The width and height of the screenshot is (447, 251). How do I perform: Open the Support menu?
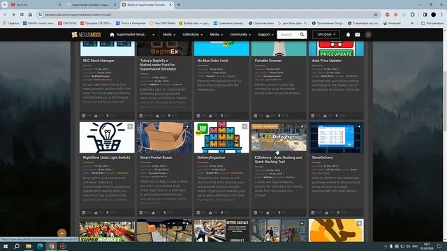click(265, 34)
